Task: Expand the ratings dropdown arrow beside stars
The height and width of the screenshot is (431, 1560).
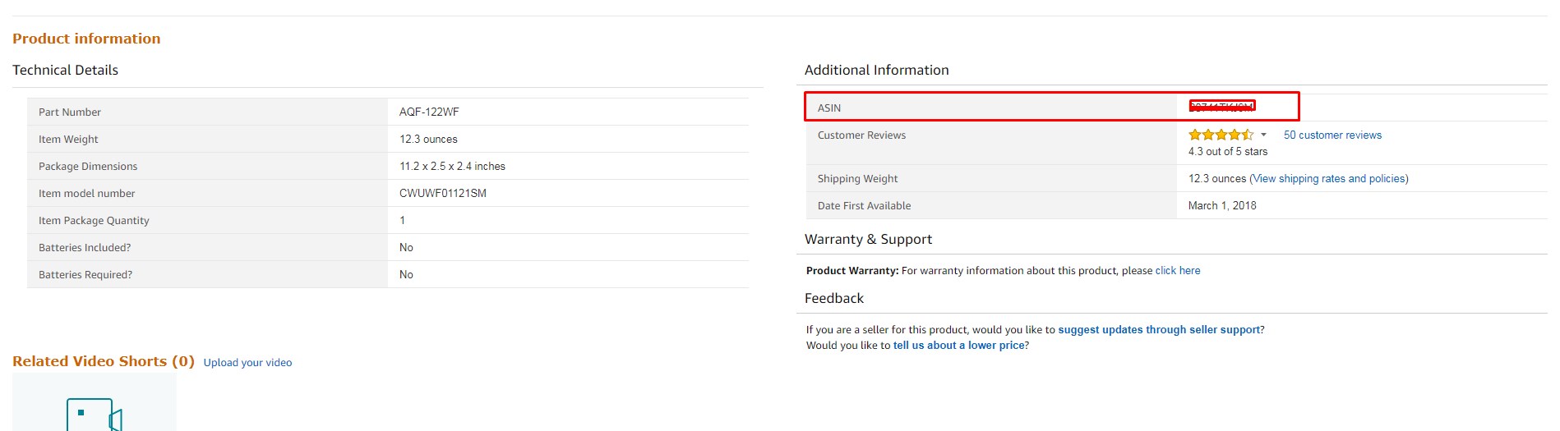Action: click(1263, 135)
